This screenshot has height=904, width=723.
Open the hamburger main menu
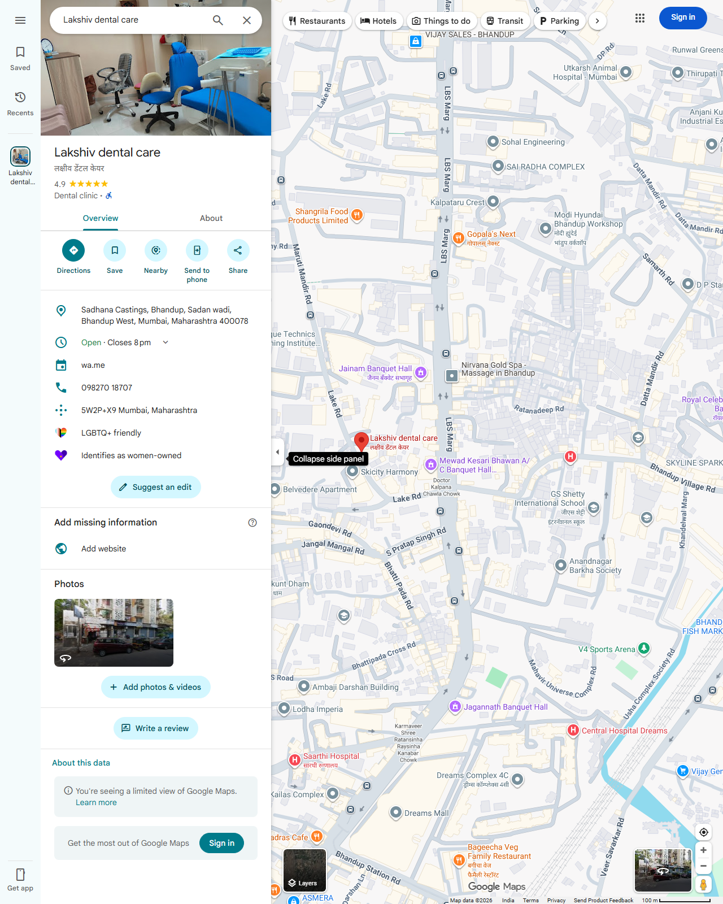[20, 20]
